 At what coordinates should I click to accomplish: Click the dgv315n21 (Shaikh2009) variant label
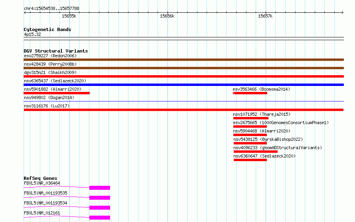click(x=50, y=72)
